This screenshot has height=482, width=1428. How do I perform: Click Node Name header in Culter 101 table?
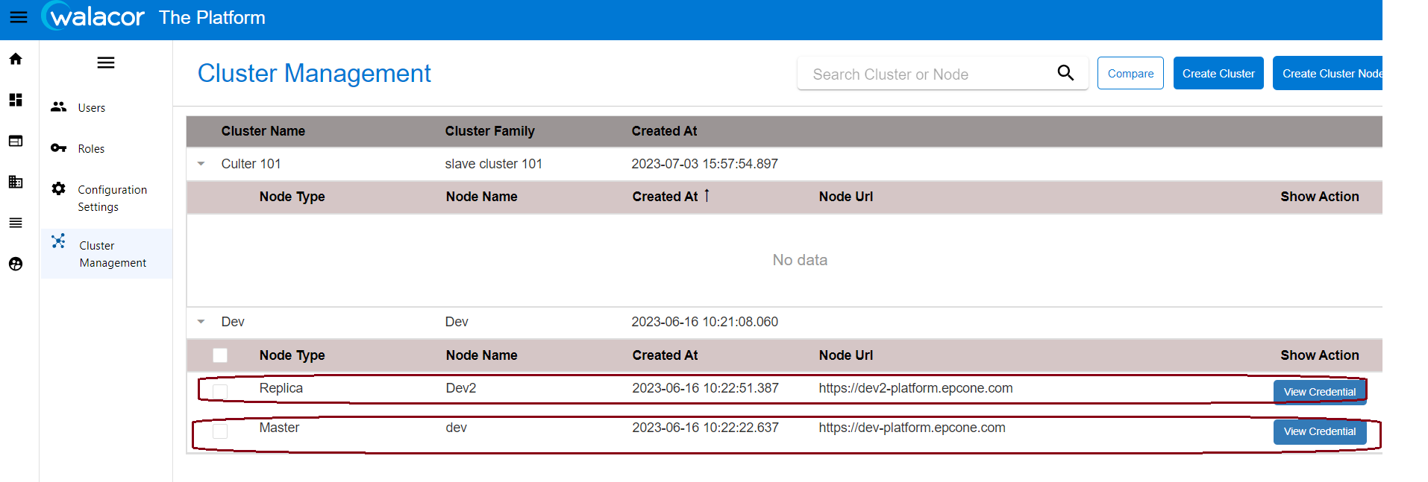pyautogui.click(x=482, y=197)
